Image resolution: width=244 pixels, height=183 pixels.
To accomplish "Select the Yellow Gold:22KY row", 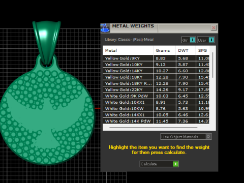I will [156, 89].
